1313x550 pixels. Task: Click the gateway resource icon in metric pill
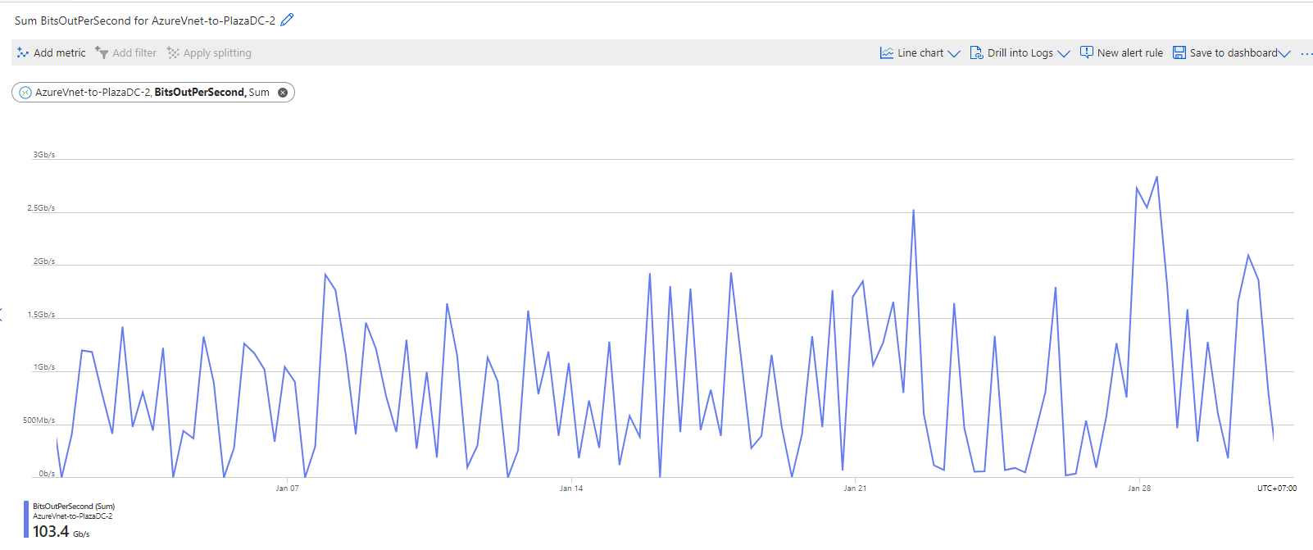click(x=25, y=93)
